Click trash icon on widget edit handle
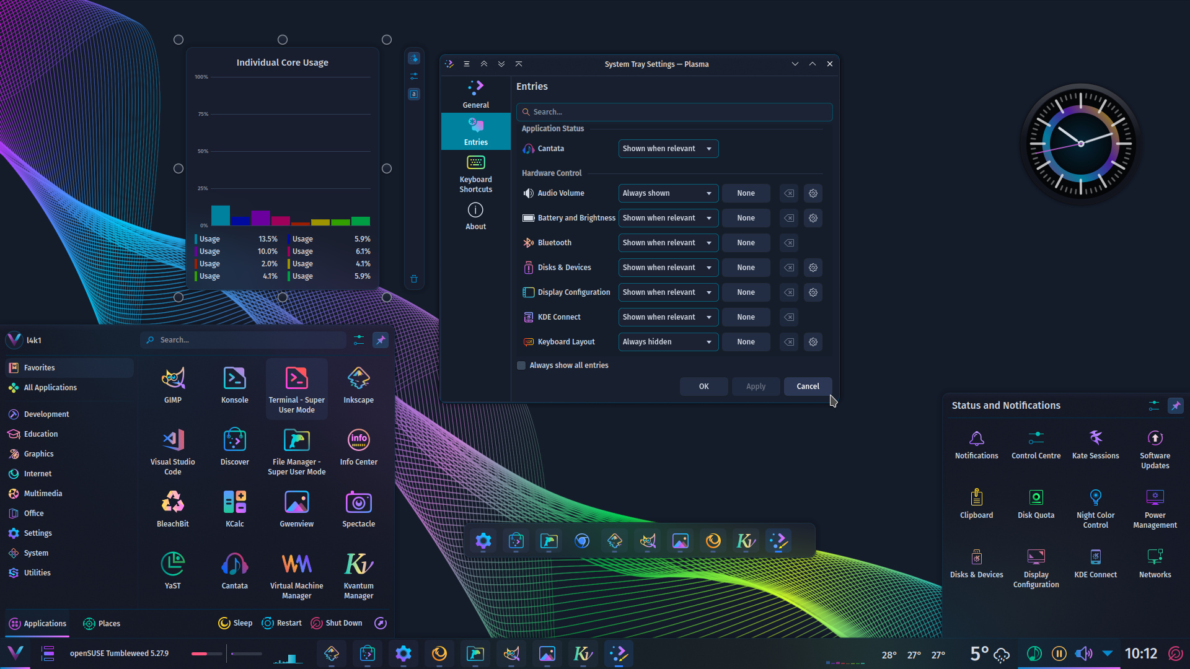This screenshot has height=669, width=1190. coord(414,279)
